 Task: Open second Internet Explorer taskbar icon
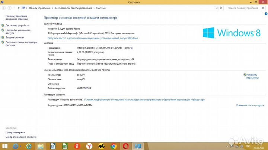[28, 146]
